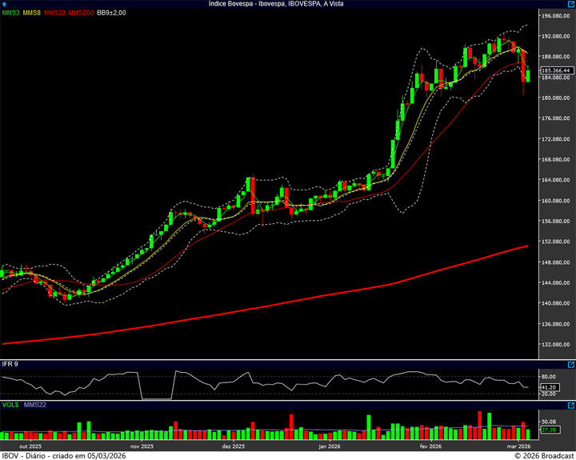Viewport: 576px width, 460px height.
Task: Click the pop-out icon in chart title bar
Action: (x=570, y=4)
